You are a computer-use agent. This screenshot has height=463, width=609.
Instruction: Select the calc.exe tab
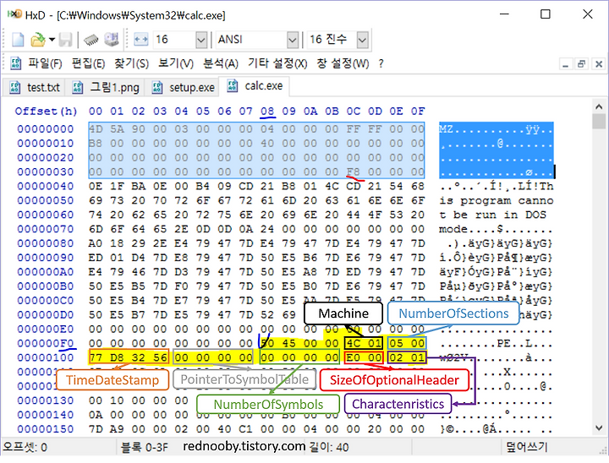pos(255,86)
